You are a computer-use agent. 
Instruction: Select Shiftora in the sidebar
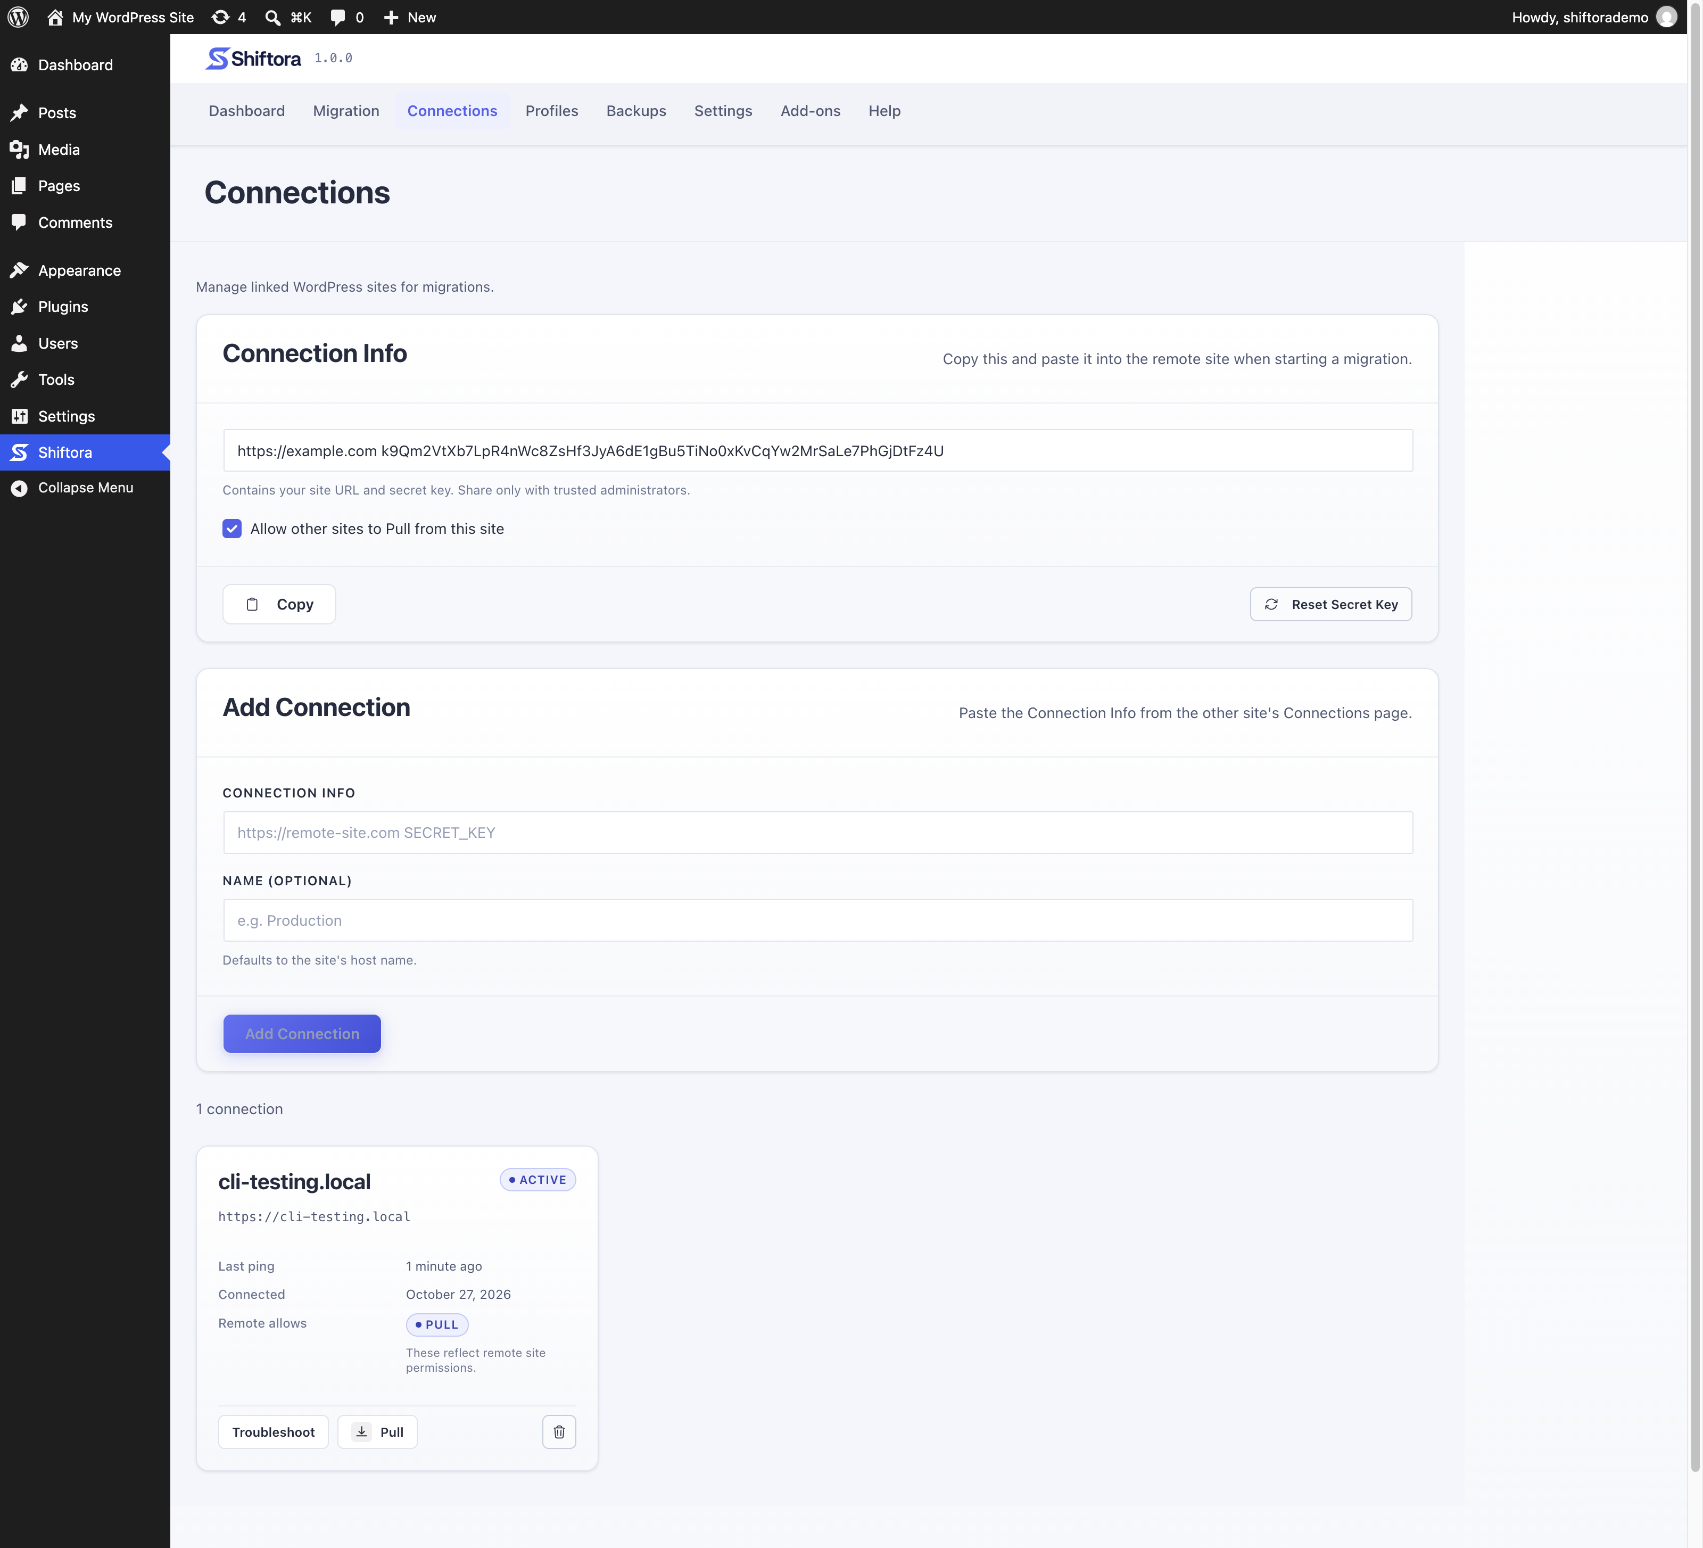85,452
